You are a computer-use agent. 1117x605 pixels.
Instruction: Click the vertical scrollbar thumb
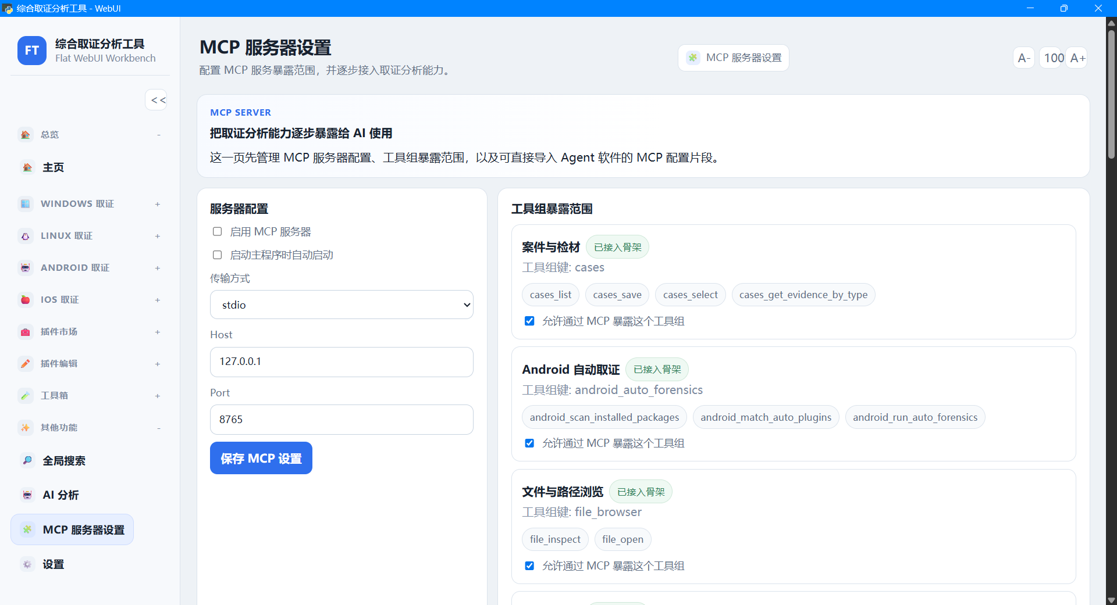(1111, 93)
